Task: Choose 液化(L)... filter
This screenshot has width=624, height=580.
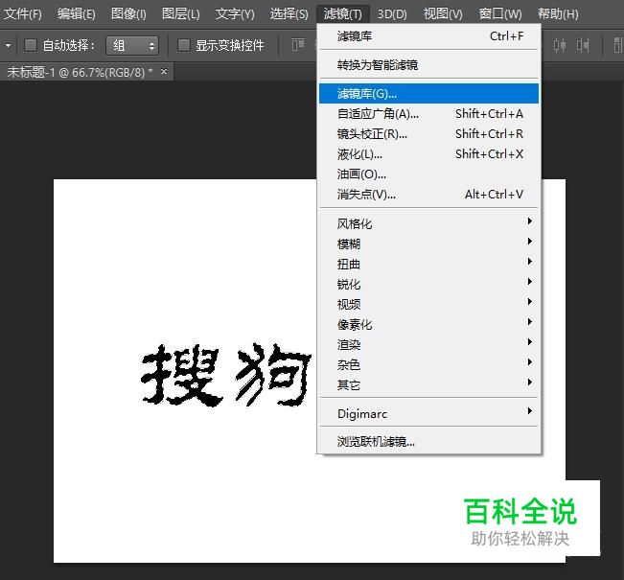Action: [429, 154]
